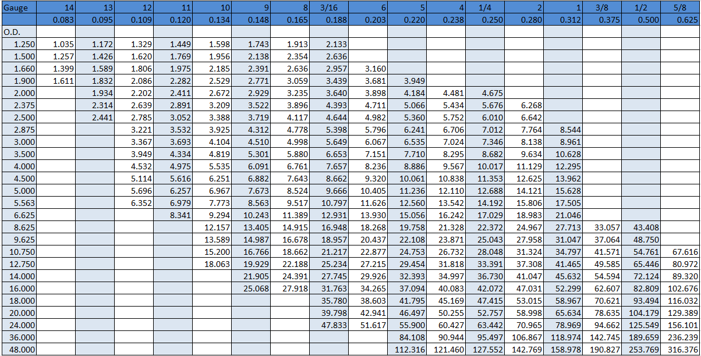Screen dimensions: 701x356
Task: Click value 43.408 in 1/2 column
Action: pyautogui.click(x=640, y=227)
